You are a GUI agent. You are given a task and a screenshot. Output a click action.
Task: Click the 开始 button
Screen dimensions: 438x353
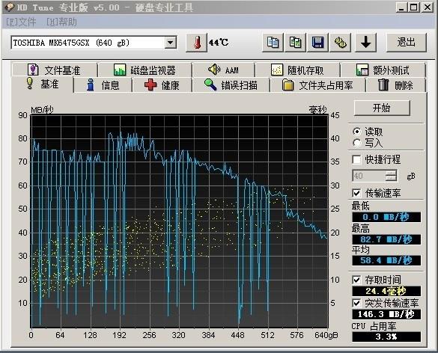click(x=382, y=108)
